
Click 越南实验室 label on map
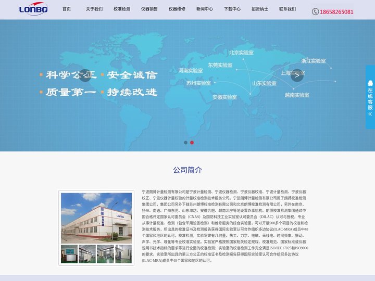pyautogui.click(x=297, y=95)
